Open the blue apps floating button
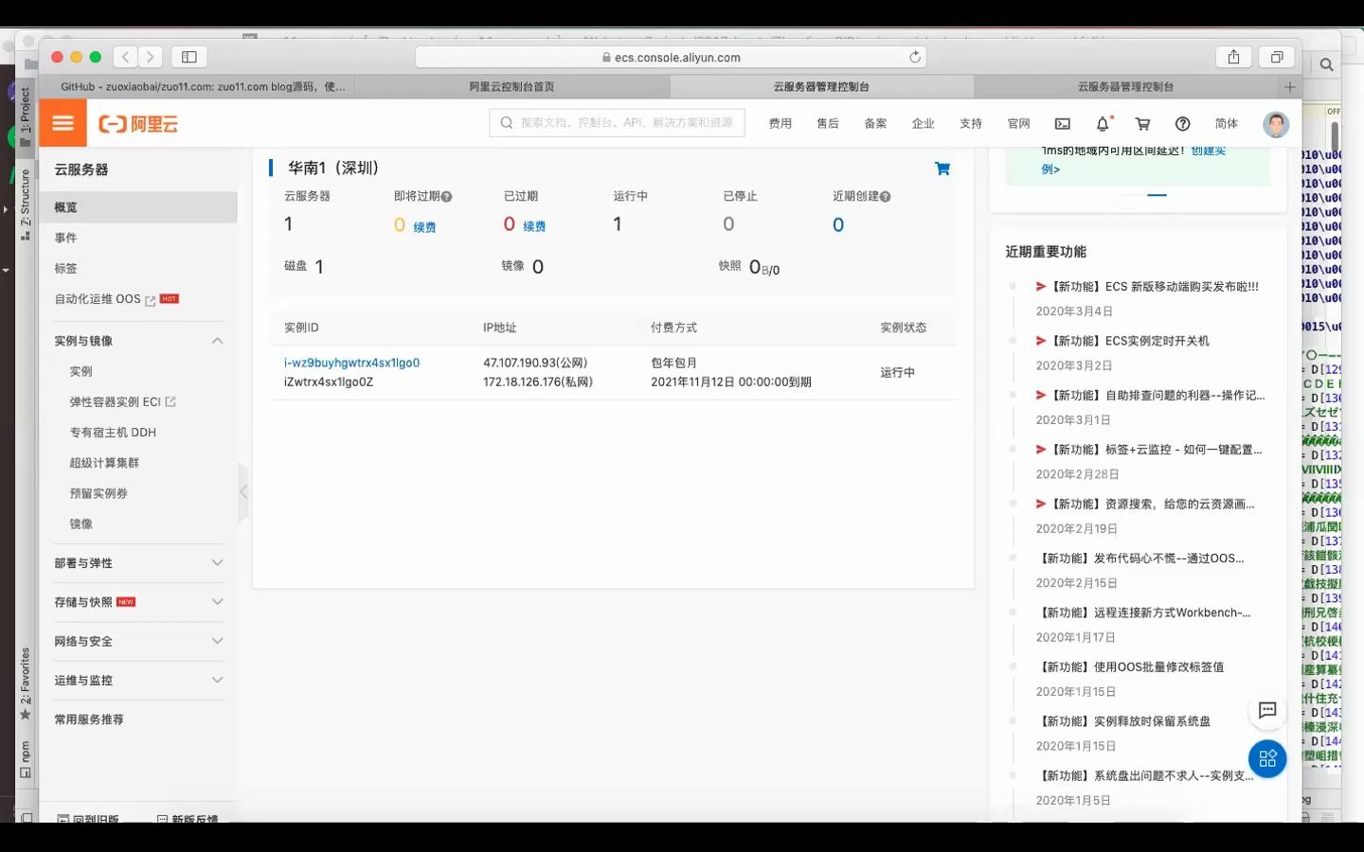Viewport: 1364px width, 852px height. (1267, 758)
